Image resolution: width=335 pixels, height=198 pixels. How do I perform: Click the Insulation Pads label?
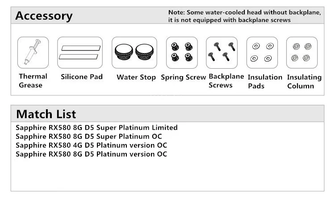click(265, 82)
